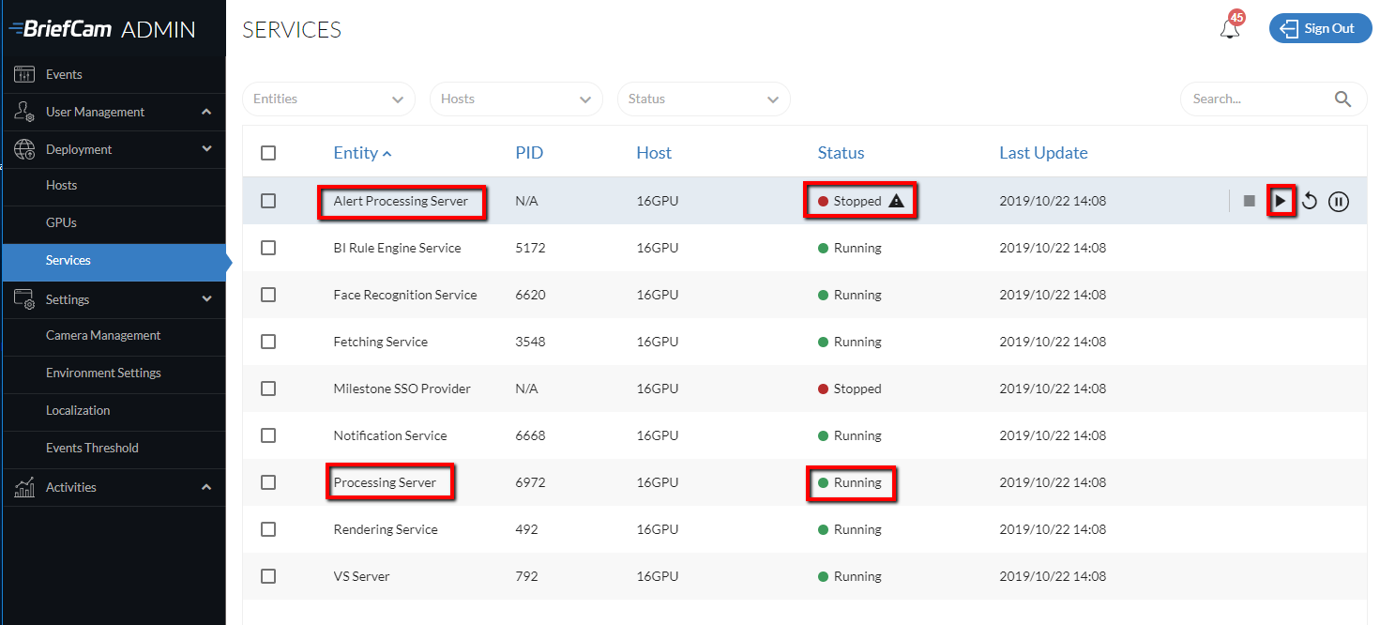Open Environment Settings
This screenshot has width=1380, height=625.
click(113, 373)
